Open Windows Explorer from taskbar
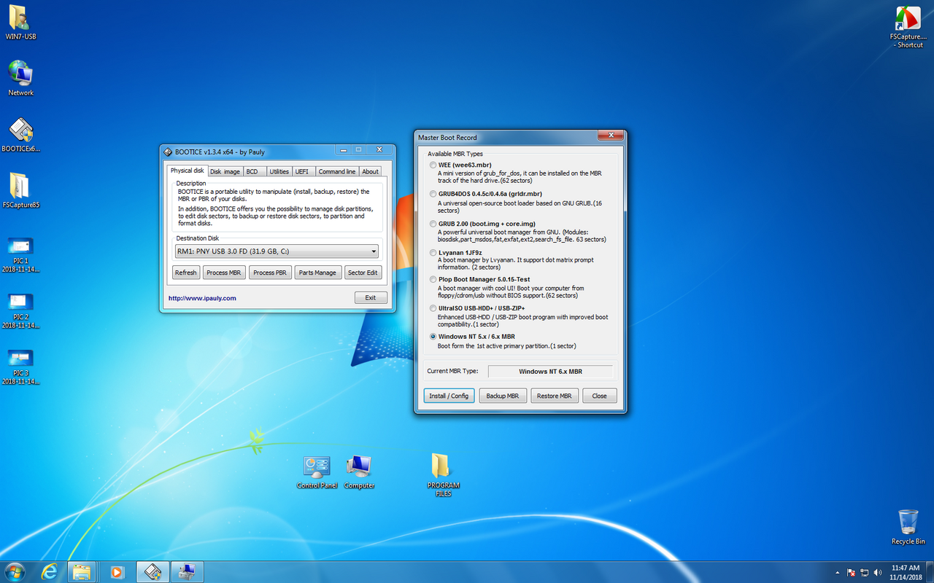The image size is (934, 583). tap(82, 571)
